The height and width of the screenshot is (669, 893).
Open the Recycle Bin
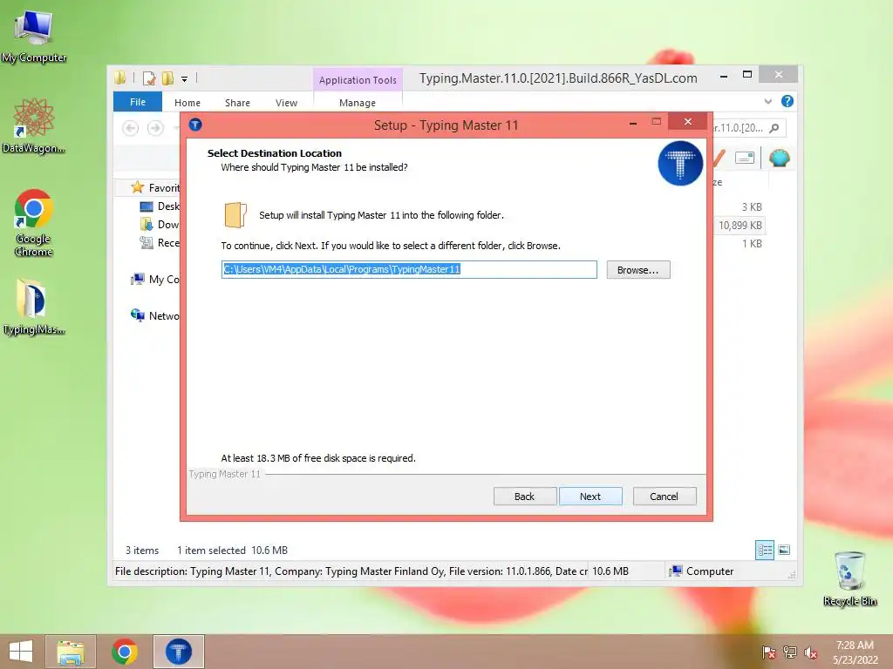pyautogui.click(x=850, y=578)
